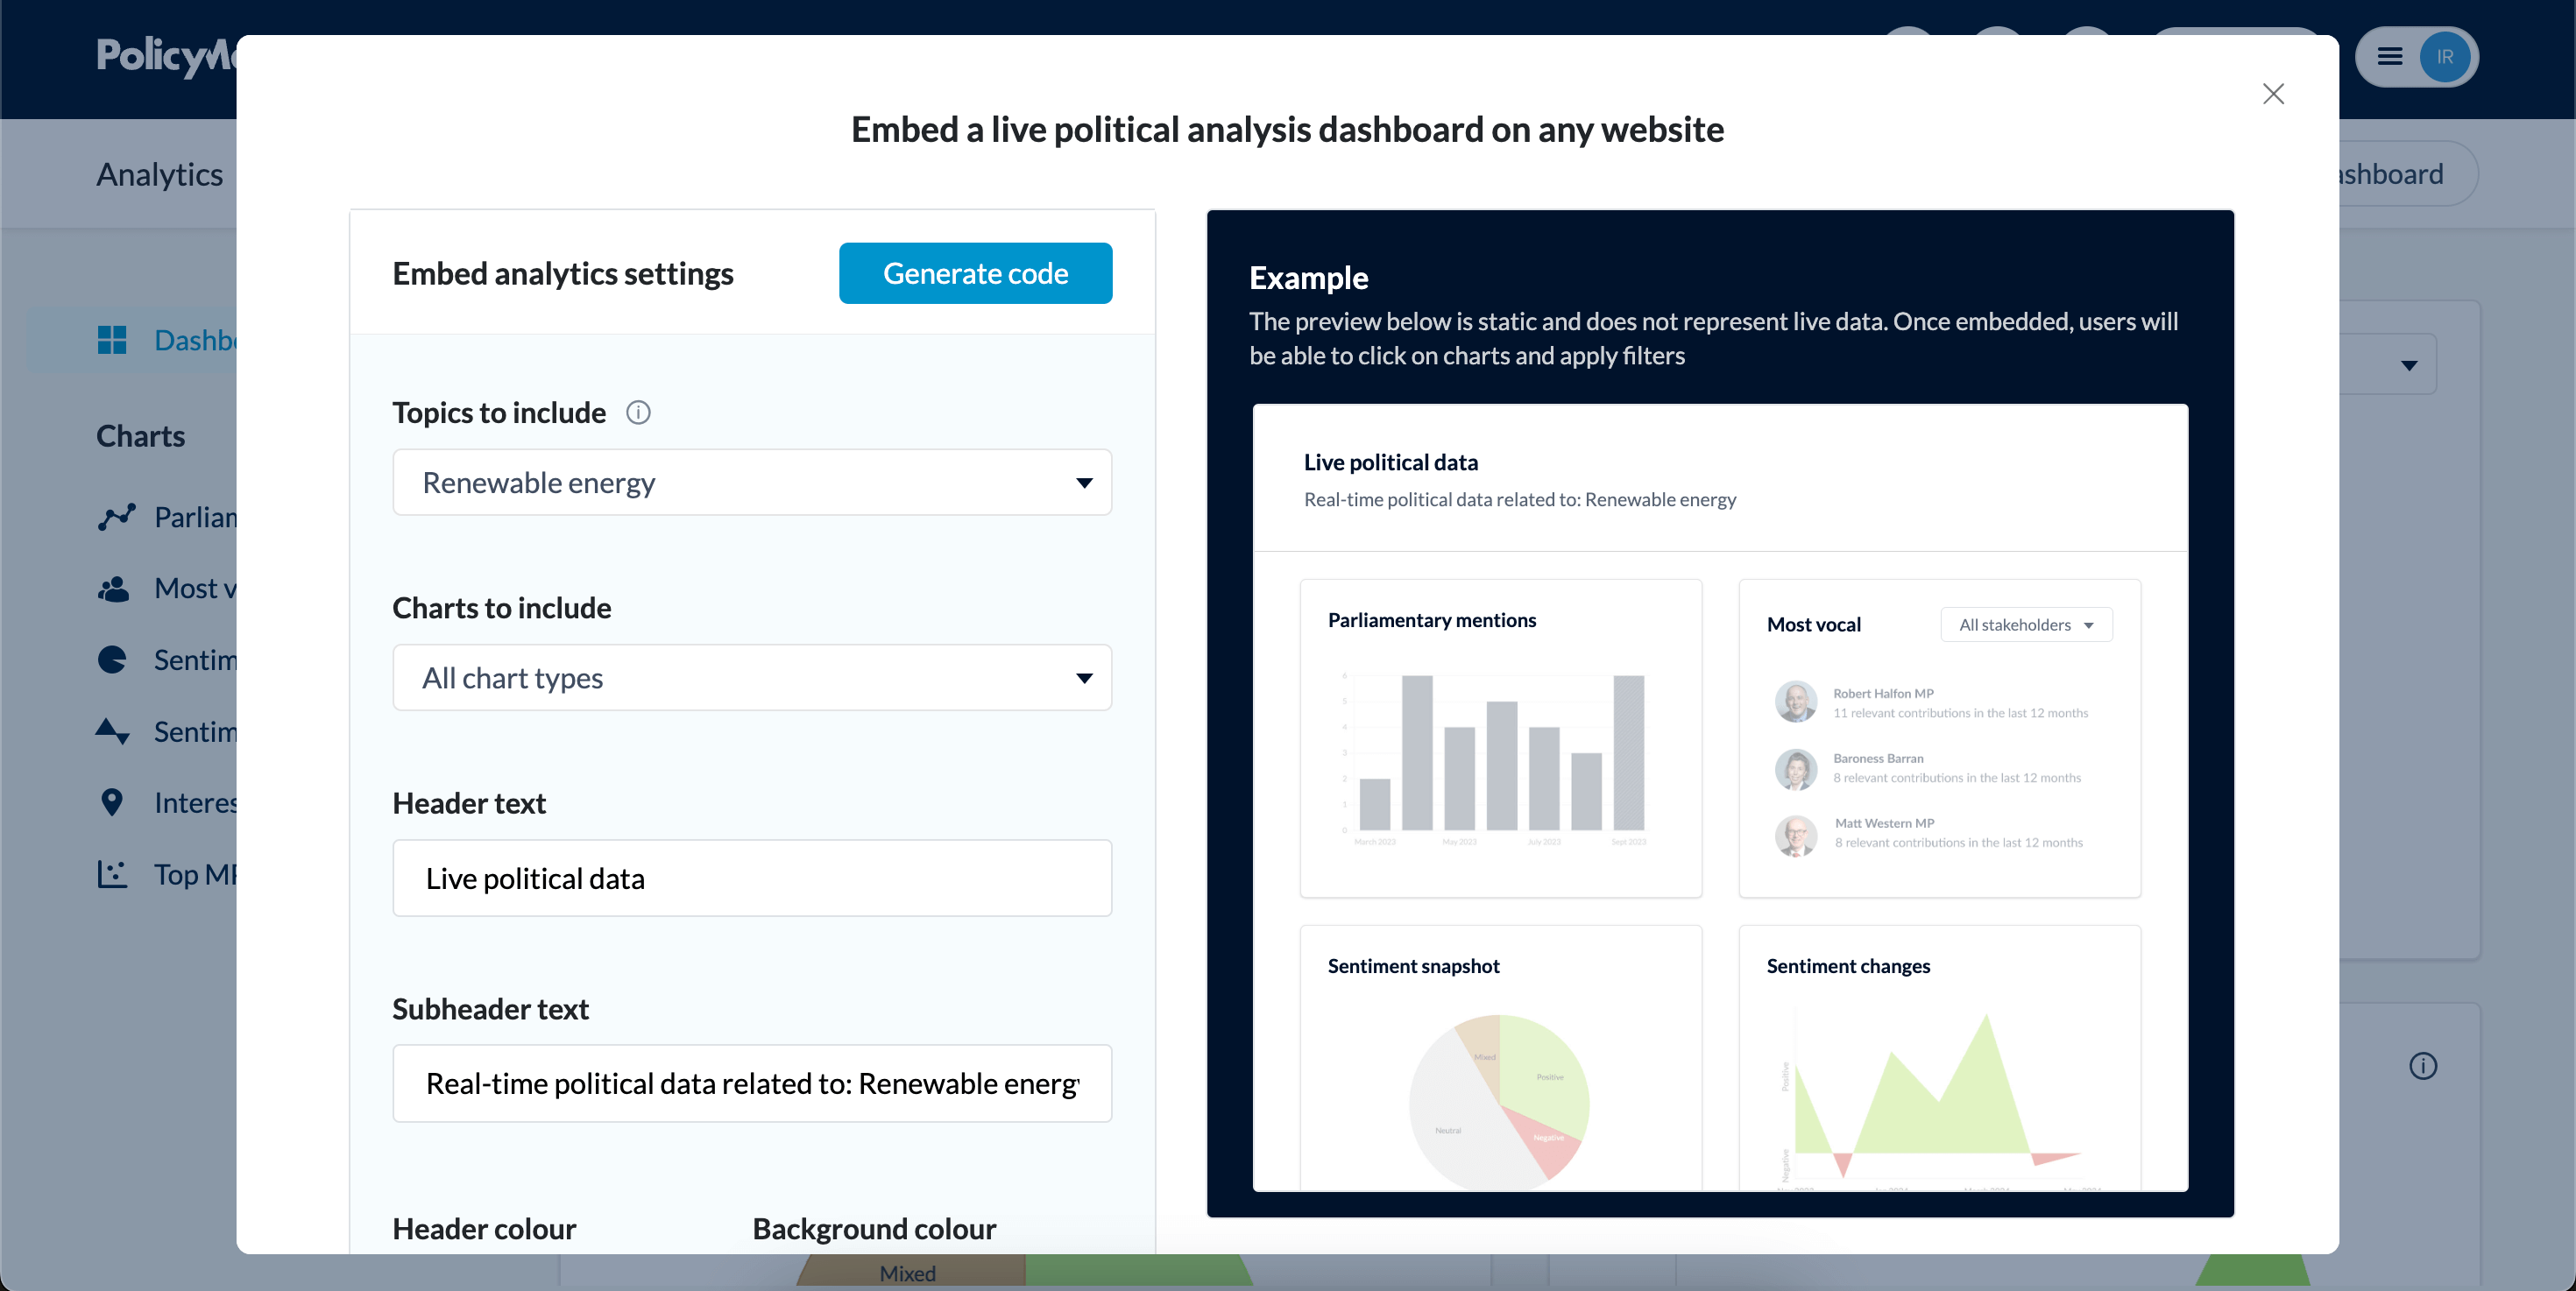The width and height of the screenshot is (2576, 1291).
Task: Click the Sentiment snapshot pie icon
Action: (x=112, y=660)
